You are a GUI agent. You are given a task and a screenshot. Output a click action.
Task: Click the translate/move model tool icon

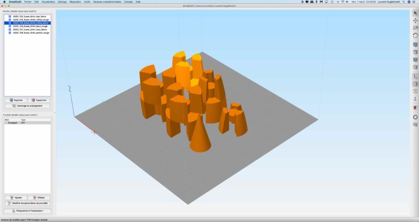415,20
